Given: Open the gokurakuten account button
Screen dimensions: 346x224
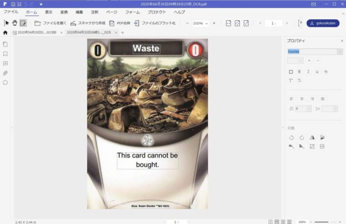Looking at the screenshot, I should [323, 23].
